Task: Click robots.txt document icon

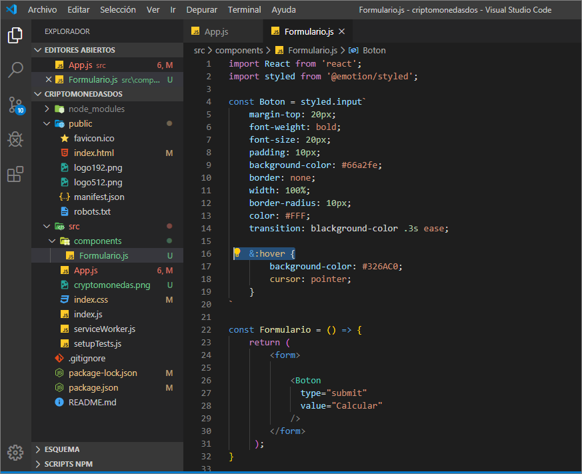Action: coord(65,211)
